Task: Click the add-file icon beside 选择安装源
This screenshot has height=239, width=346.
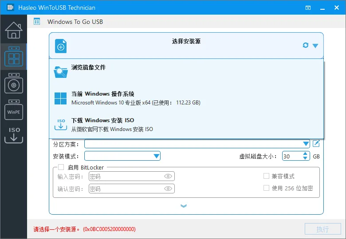Action: click(61, 46)
